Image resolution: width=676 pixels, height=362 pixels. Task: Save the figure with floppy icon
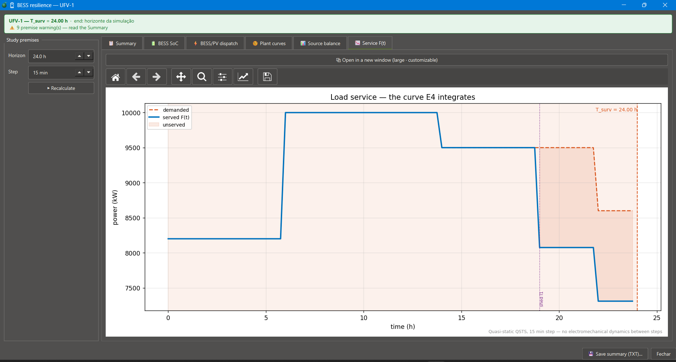click(x=267, y=77)
